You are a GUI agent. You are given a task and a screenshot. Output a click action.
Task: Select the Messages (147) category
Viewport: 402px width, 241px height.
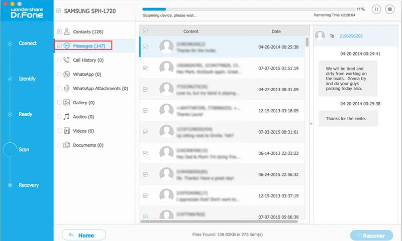[88, 46]
